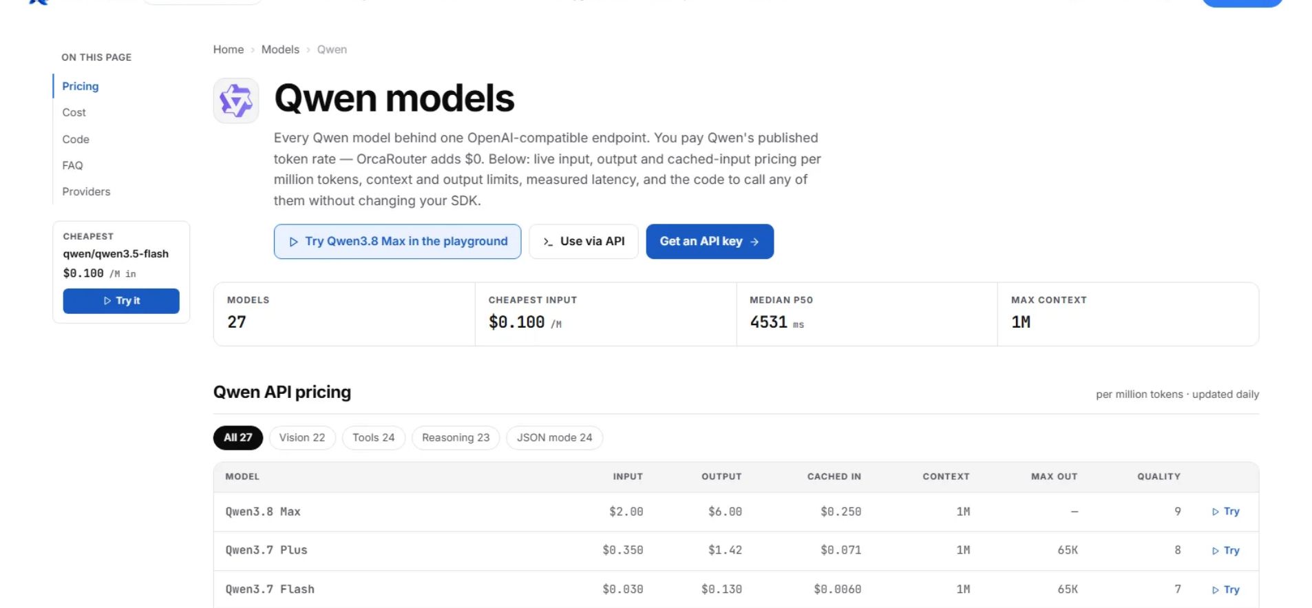Filter by JSON mode 24

(x=555, y=438)
